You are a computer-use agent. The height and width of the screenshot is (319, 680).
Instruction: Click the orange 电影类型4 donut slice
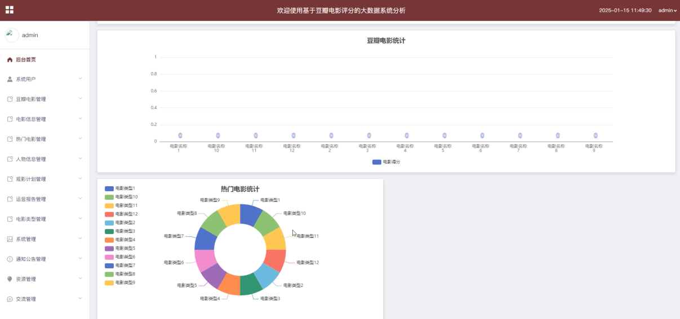[x=230, y=285]
